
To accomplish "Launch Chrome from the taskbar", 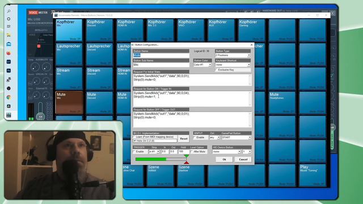I will tap(9, 97).
